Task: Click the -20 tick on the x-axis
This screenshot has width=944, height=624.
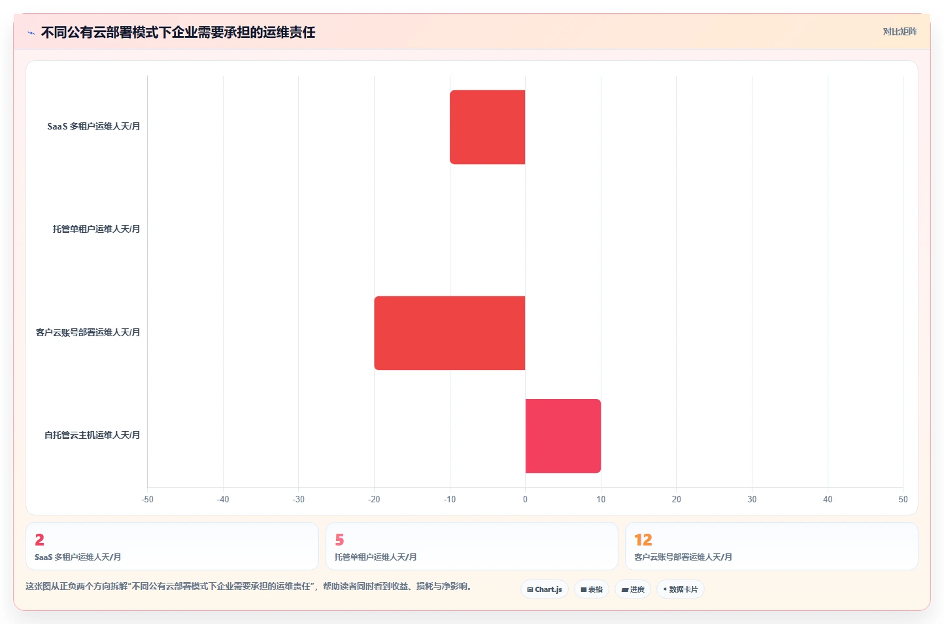Action: 374,499
